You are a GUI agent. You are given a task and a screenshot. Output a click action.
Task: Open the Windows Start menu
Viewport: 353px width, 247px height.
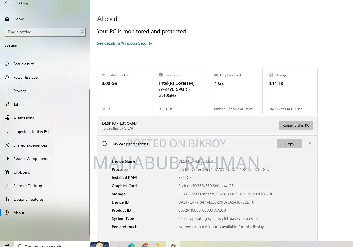click(x=7, y=246)
